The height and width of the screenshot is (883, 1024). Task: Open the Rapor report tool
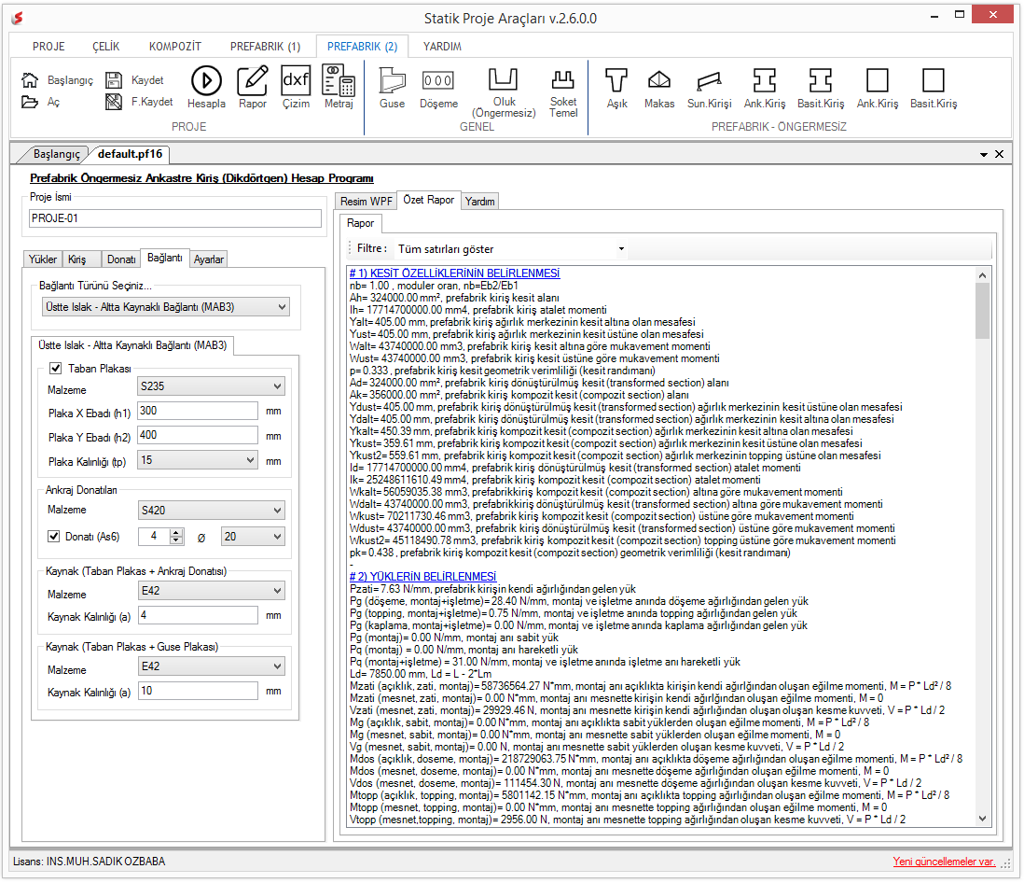point(253,87)
